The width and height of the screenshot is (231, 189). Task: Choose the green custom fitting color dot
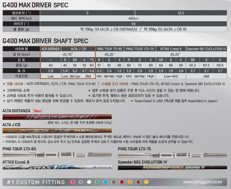97,182
